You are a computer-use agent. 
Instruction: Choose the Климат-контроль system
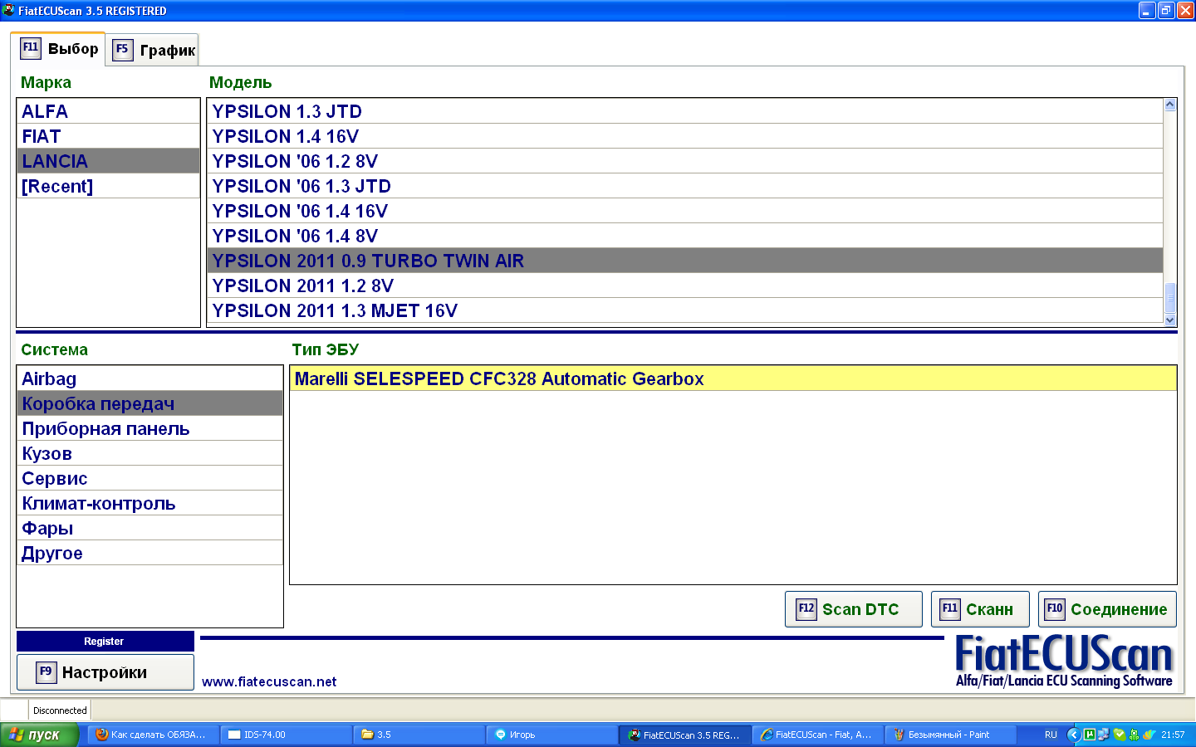[x=149, y=503]
